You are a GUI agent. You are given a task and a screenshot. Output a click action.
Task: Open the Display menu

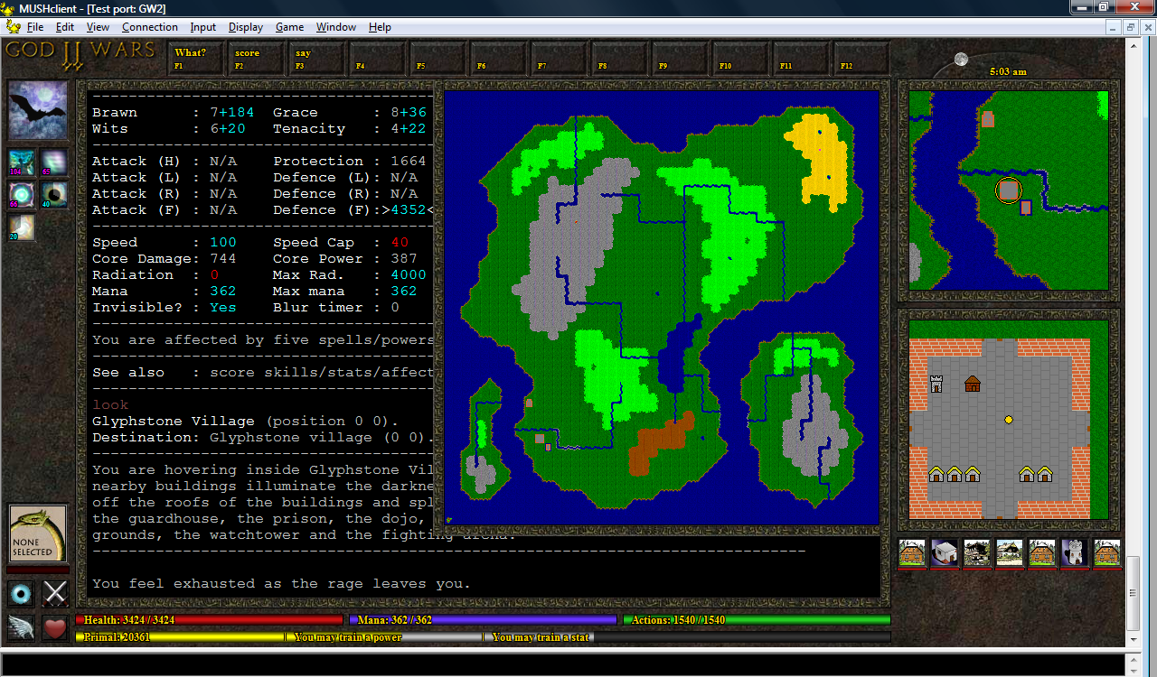246,27
